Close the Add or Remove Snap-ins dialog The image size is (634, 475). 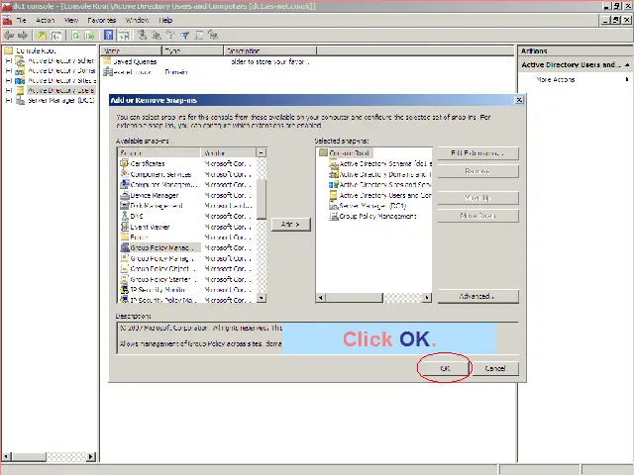519,100
